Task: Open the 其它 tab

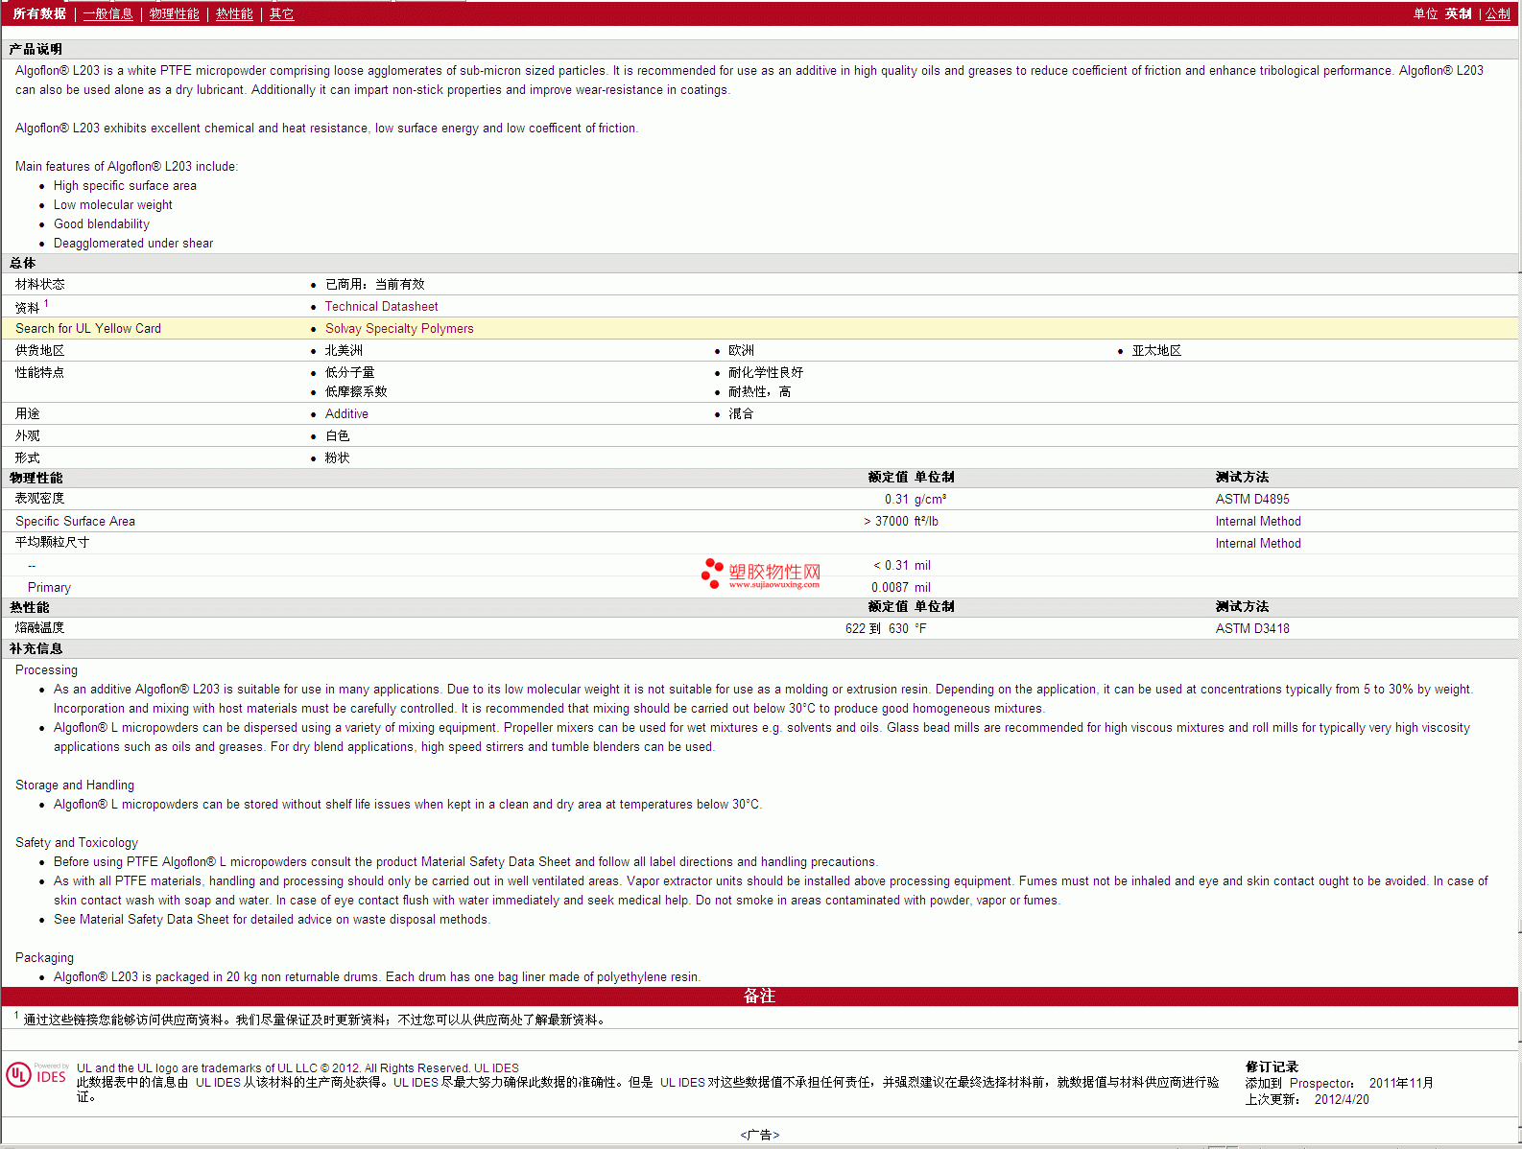Action: click(x=281, y=13)
